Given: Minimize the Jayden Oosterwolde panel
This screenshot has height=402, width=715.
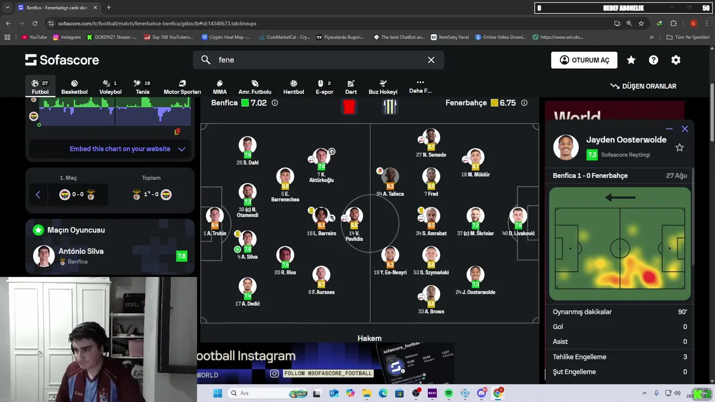Looking at the screenshot, I should pyautogui.click(x=669, y=129).
